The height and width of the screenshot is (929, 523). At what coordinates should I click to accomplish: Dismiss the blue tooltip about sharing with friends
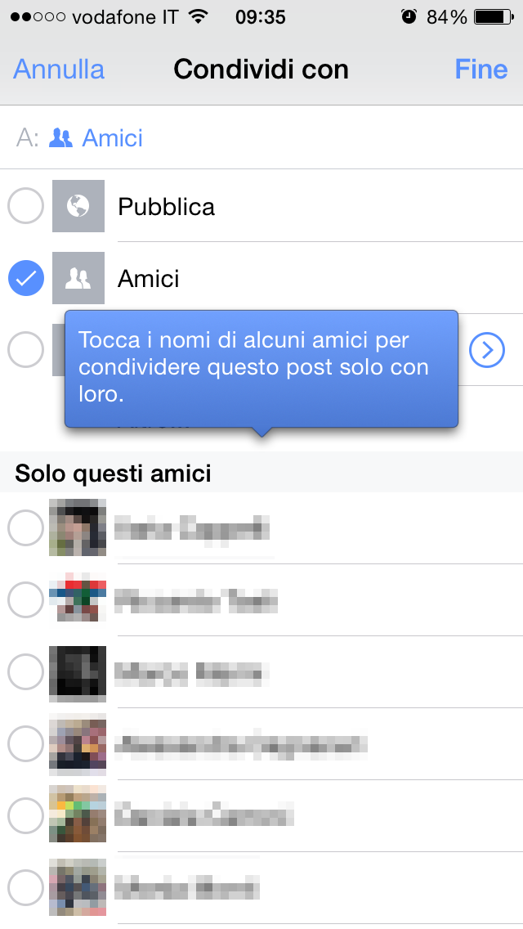261,368
